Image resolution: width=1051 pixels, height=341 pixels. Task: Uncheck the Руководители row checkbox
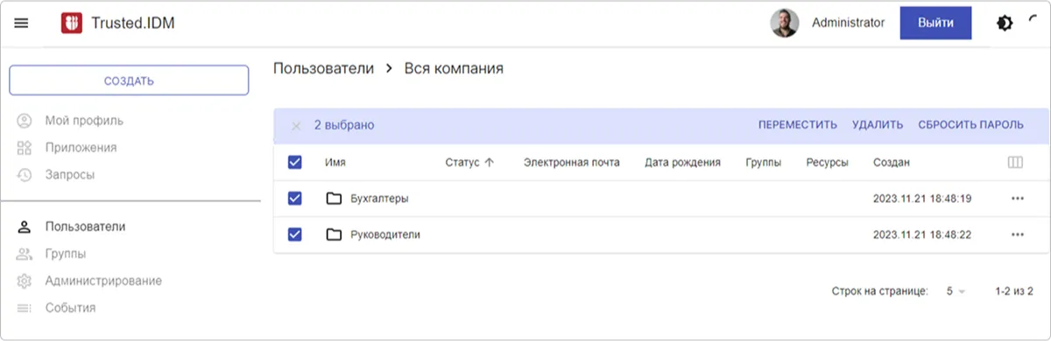(x=295, y=234)
